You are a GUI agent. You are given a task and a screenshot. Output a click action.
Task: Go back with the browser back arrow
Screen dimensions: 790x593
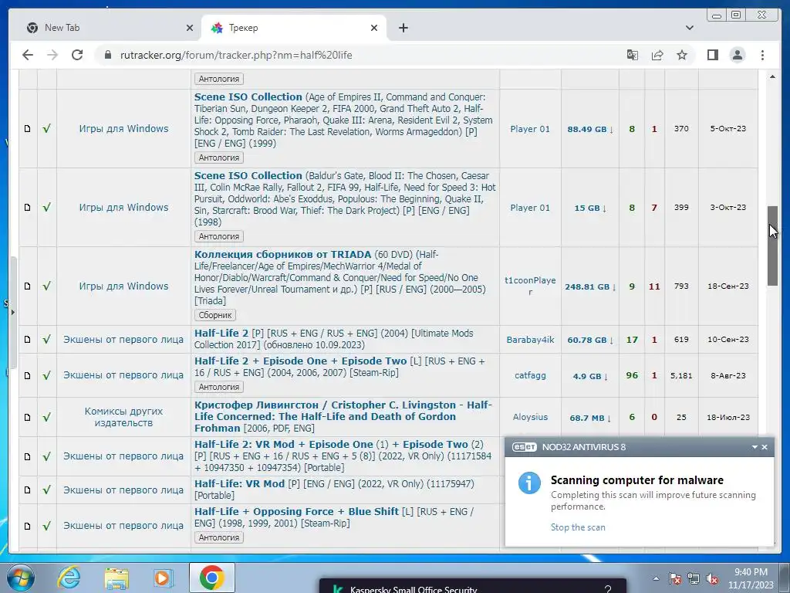coord(28,55)
